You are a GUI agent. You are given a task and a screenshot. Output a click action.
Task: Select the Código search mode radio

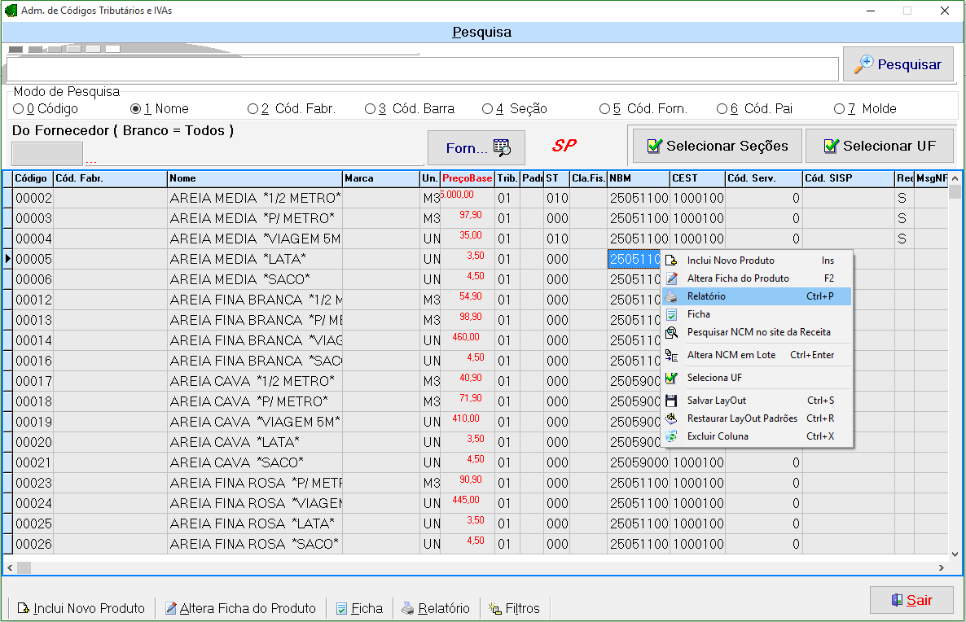click(19, 108)
